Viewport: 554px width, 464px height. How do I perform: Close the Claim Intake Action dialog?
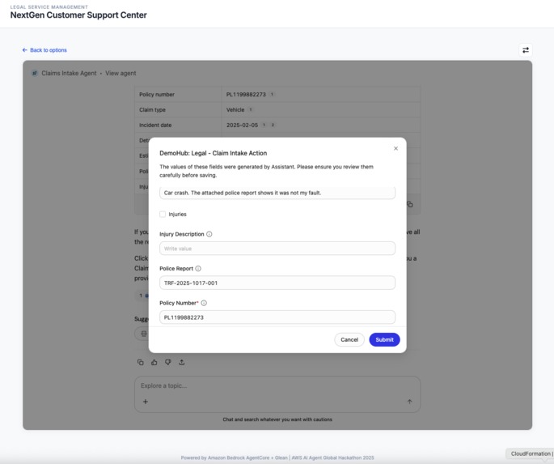click(395, 148)
